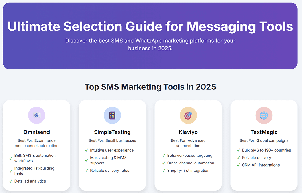302x193 pixels.
Task: Click TextMagic's Reliable delivery feature text
Action: tap(256, 158)
